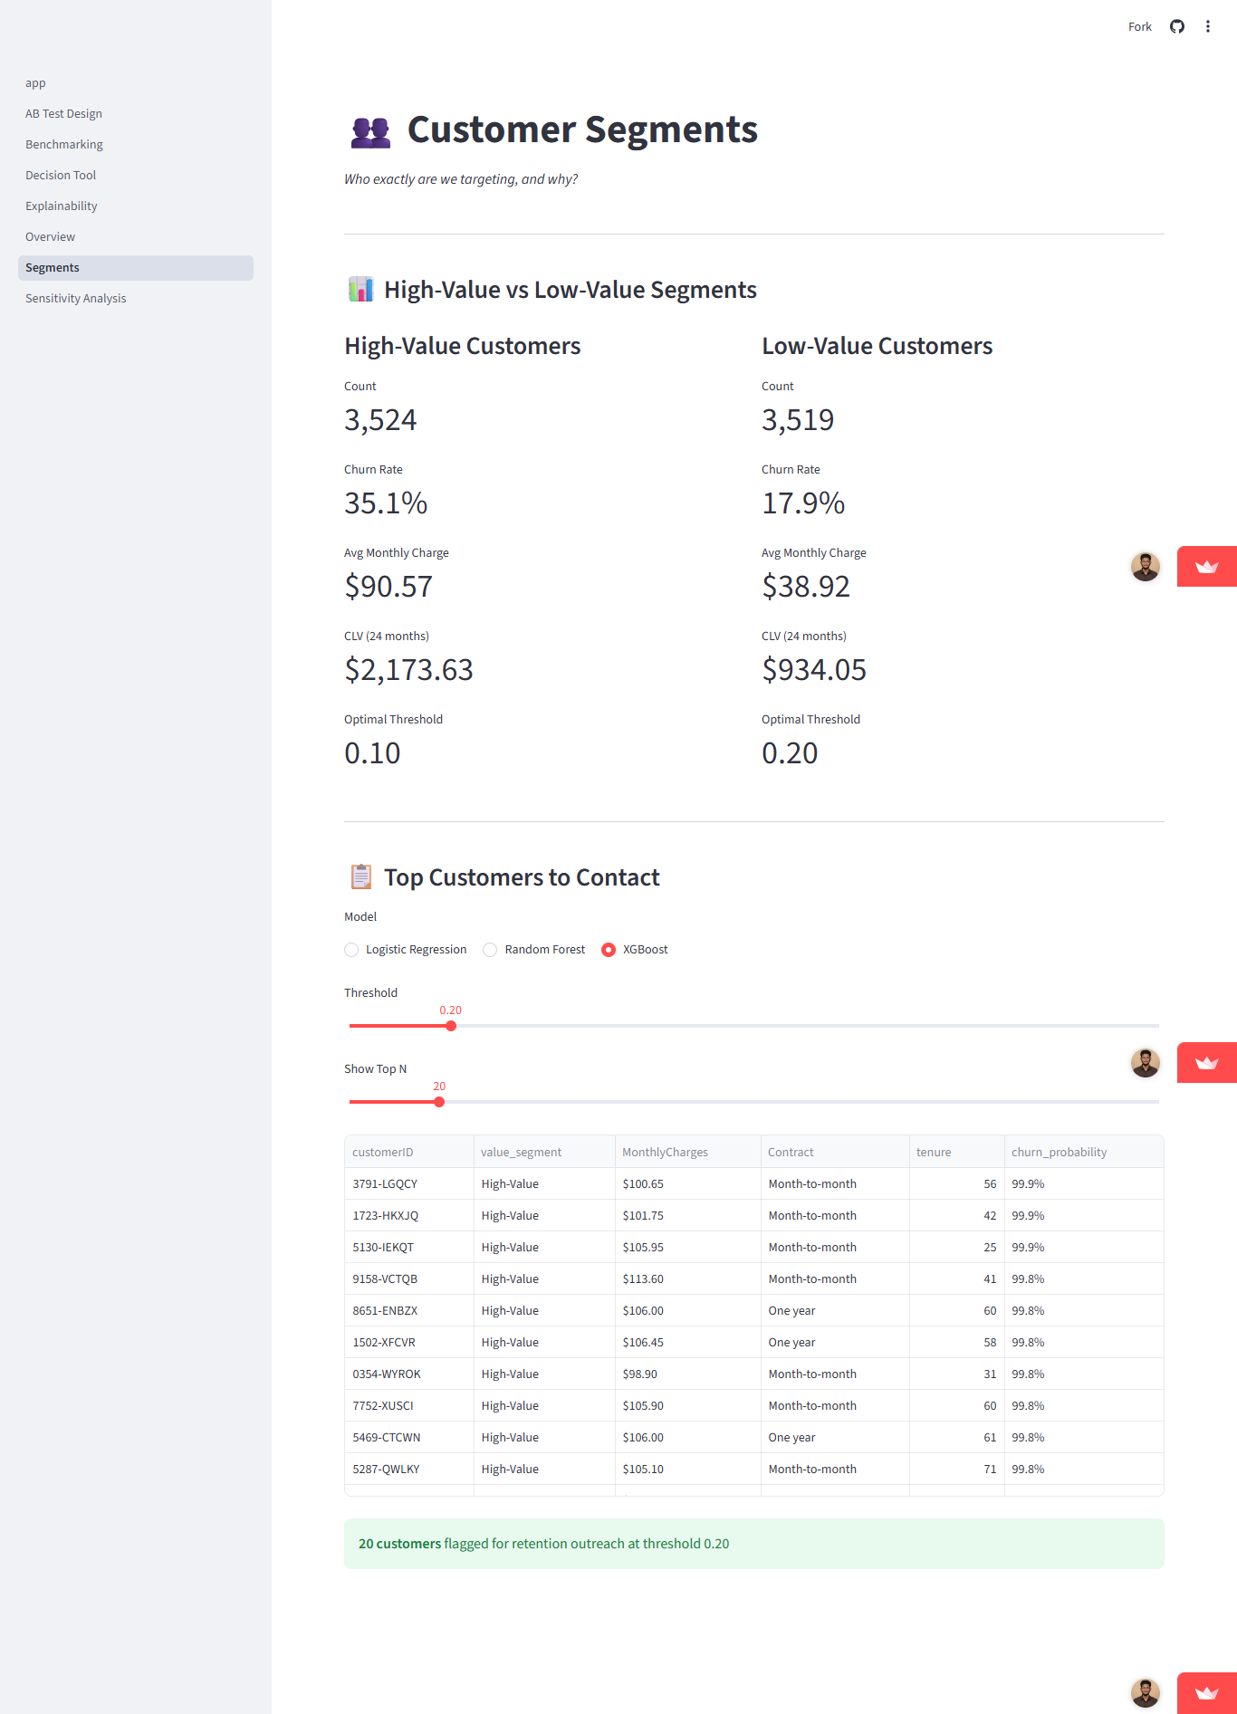This screenshot has width=1237, height=1714.
Task: Click the Threshold slider handle at 0.20
Action: (451, 1026)
